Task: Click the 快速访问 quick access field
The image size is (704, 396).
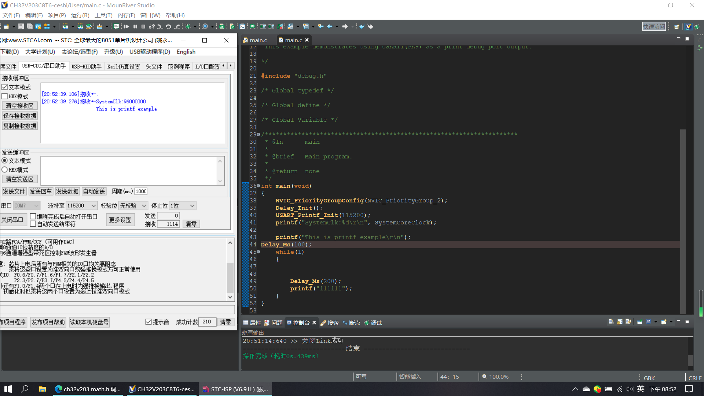Action: coord(654,26)
